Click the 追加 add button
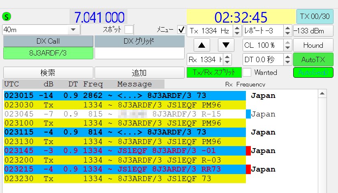 tap(139, 73)
